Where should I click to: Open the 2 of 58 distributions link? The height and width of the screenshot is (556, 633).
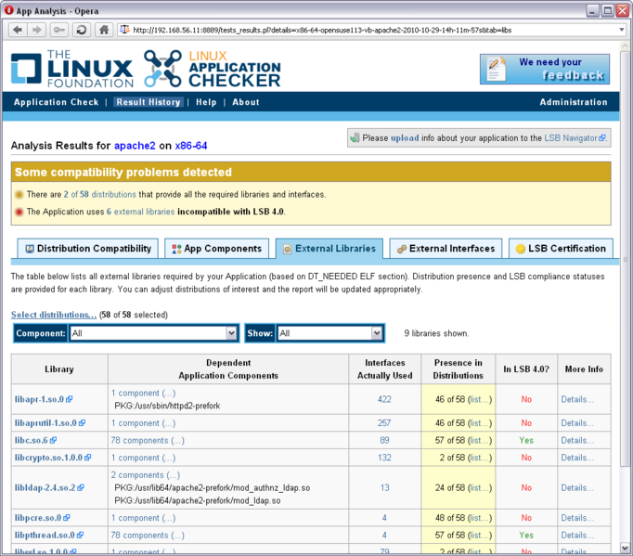click(99, 195)
